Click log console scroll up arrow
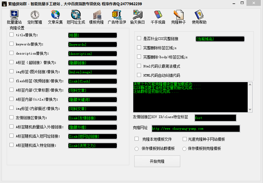Viewport: 263px width, 183px height. (250, 85)
